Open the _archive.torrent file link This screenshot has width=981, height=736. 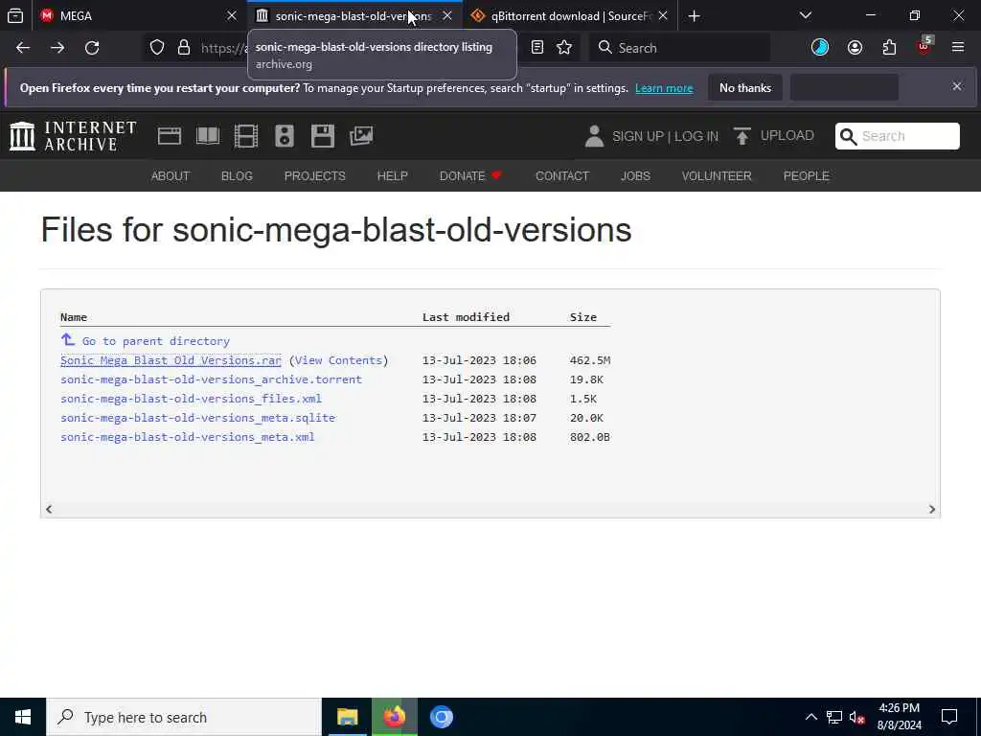[x=211, y=379]
